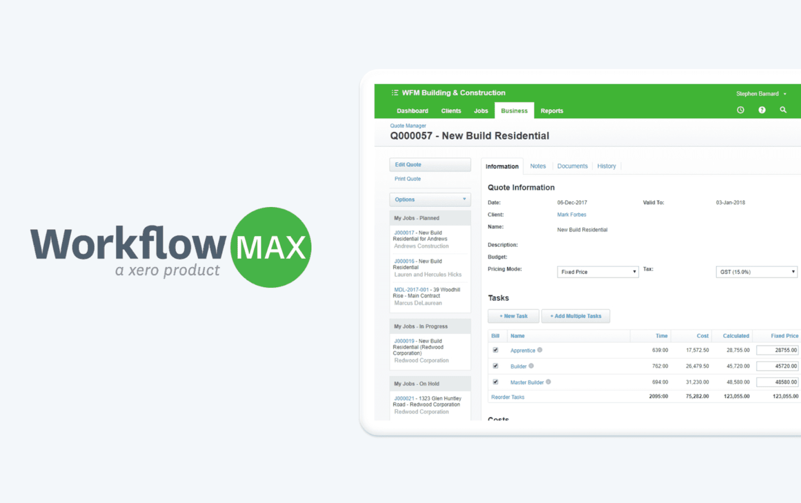Open the time clock icon in the toolbar
This screenshot has height=503, width=801.
[740, 110]
